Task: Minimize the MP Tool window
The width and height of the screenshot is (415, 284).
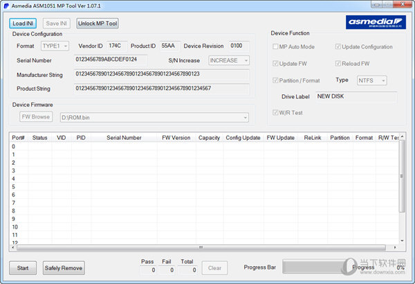Action: click(378, 5)
